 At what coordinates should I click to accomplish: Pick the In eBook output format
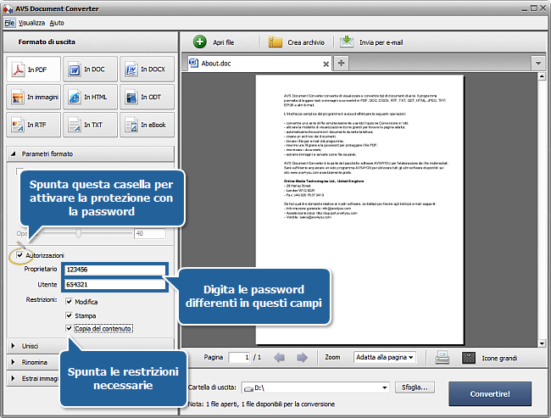coord(147,125)
